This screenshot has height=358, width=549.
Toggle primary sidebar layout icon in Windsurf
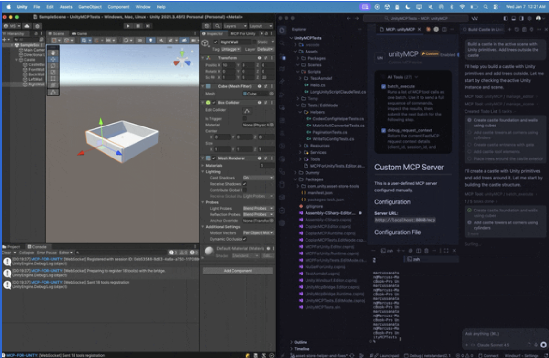click(505, 18)
